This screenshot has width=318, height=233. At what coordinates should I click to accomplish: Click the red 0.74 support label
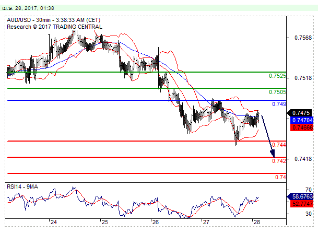point(280,177)
